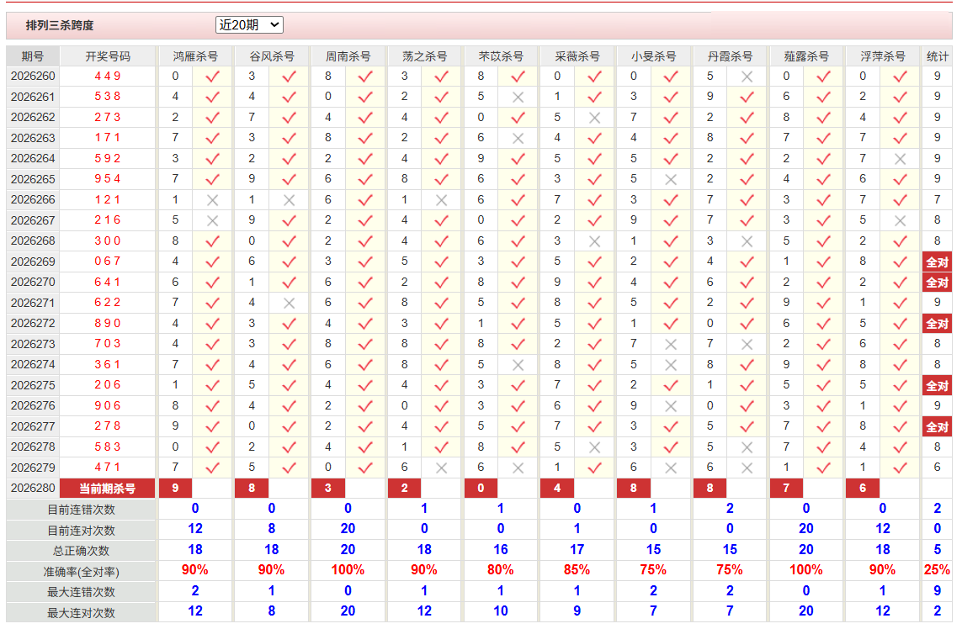Click the winning number 0 6 7
This screenshot has width=962, height=629.
point(108,262)
